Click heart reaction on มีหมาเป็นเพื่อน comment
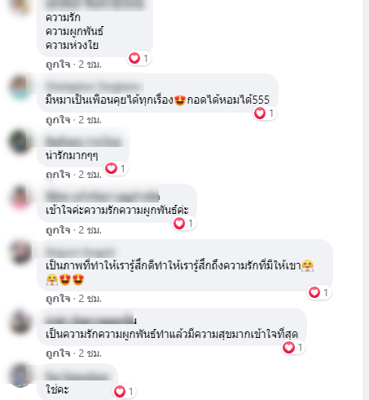This screenshot has height=400, width=369. click(265, 113)
